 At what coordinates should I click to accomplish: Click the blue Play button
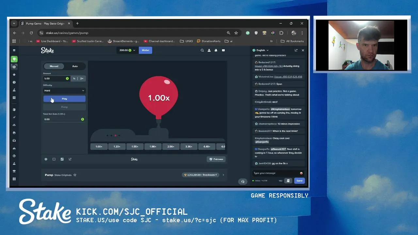pos(64,99)
